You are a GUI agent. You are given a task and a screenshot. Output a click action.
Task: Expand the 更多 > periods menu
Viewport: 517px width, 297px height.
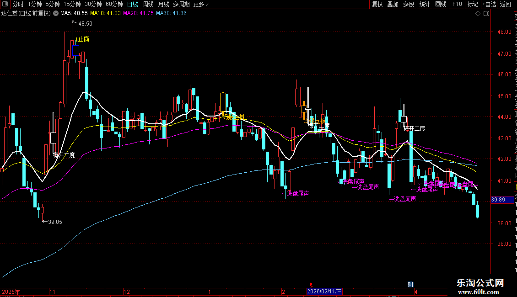click(x=201, y=4)
